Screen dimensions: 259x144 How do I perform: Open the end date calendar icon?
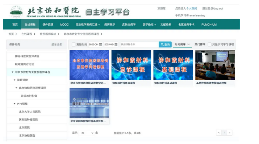[116, 44]
